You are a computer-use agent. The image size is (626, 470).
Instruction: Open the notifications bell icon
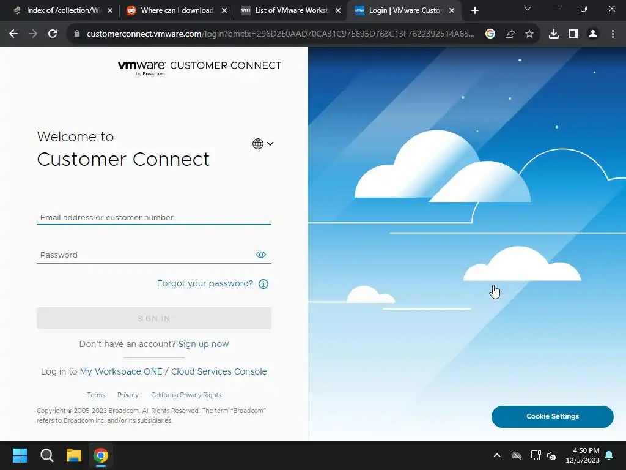[x=609, y=455]
